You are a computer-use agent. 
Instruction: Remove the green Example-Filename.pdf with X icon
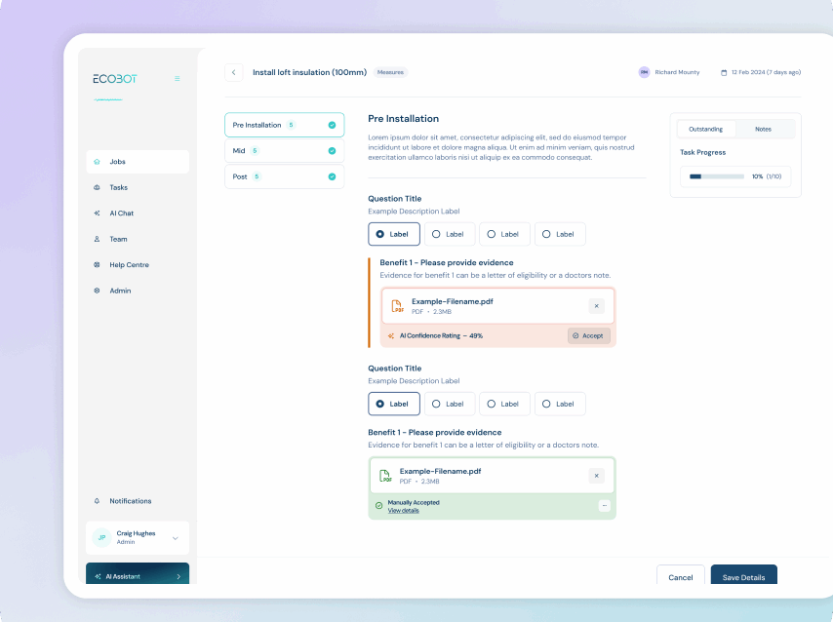pyautogui.click(x=596, y=476)
